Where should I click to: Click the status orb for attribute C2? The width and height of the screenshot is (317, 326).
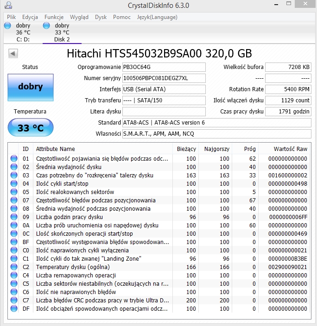pos(14,267)
